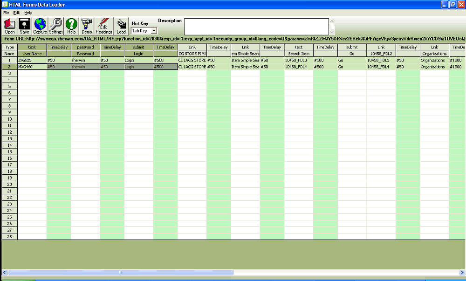Select row header number 3

(x=9, y=73)
